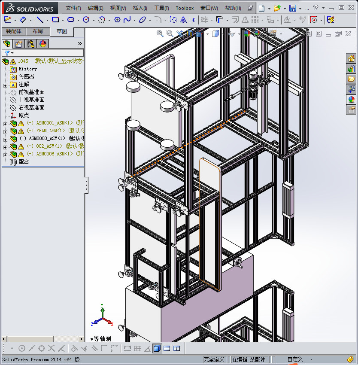Select the Point sketch tool
Viewport: 358px width, 365px height.
[193, 20]
